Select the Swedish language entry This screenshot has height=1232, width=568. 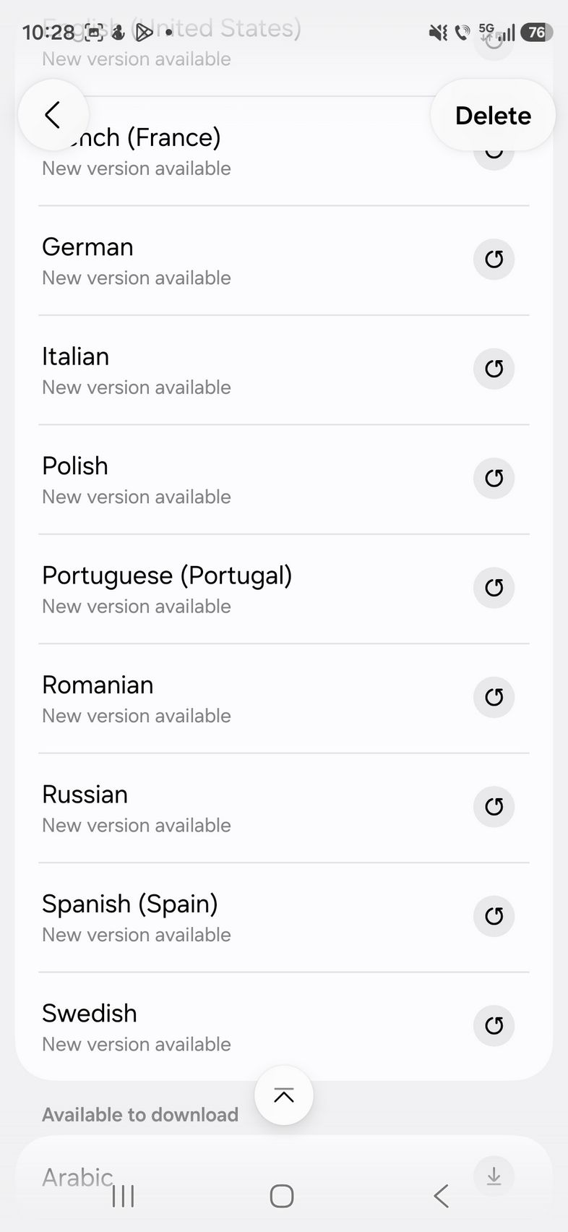217,1027
